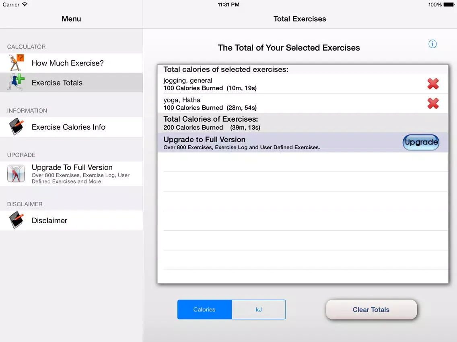Remove yoga, Hatha with the red X

tap(433, 104)
